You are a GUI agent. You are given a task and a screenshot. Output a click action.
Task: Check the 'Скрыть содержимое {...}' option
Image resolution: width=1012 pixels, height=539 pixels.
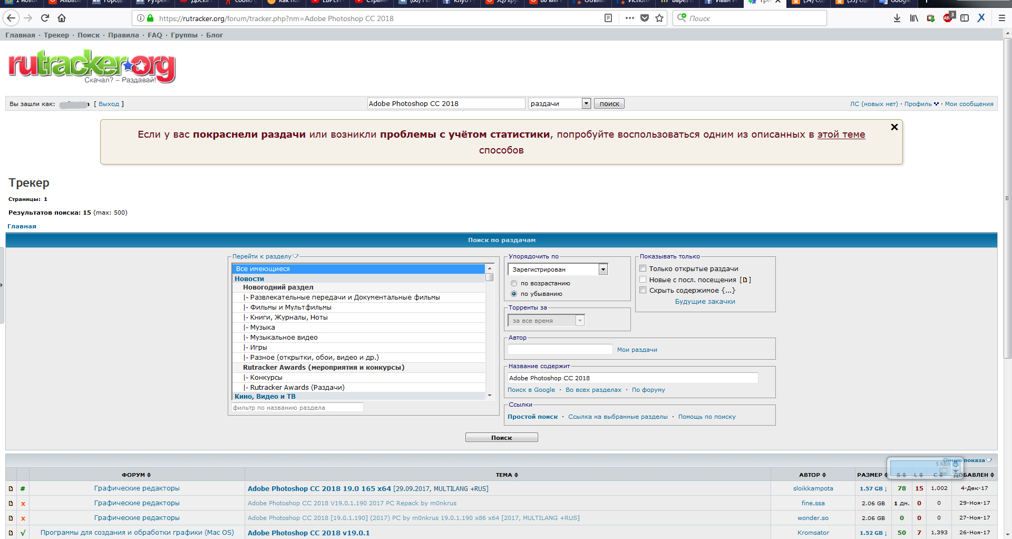point(643,290)
